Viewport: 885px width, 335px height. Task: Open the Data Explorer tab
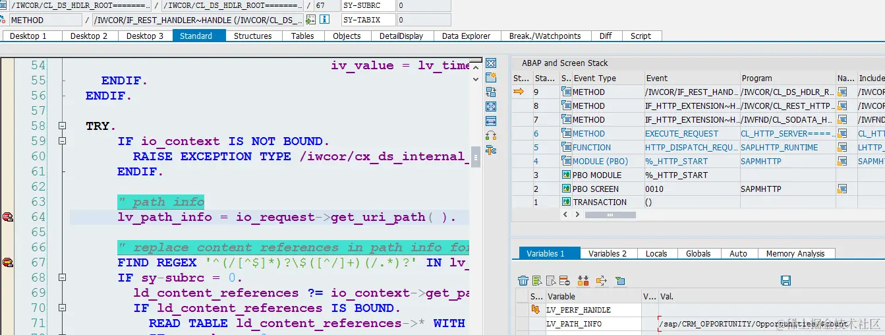[467, 36]
